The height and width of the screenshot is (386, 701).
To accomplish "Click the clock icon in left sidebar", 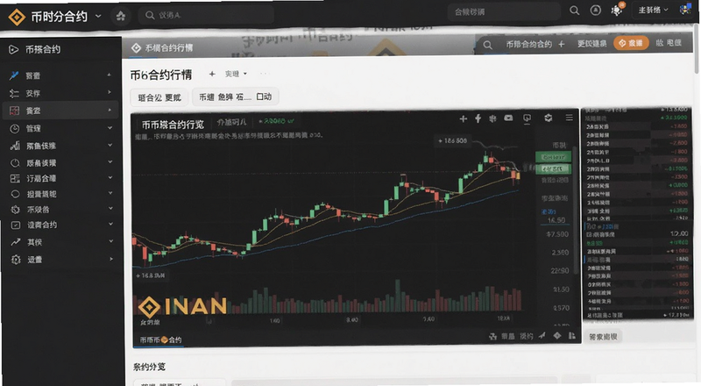I will click(x=15, y=128).
